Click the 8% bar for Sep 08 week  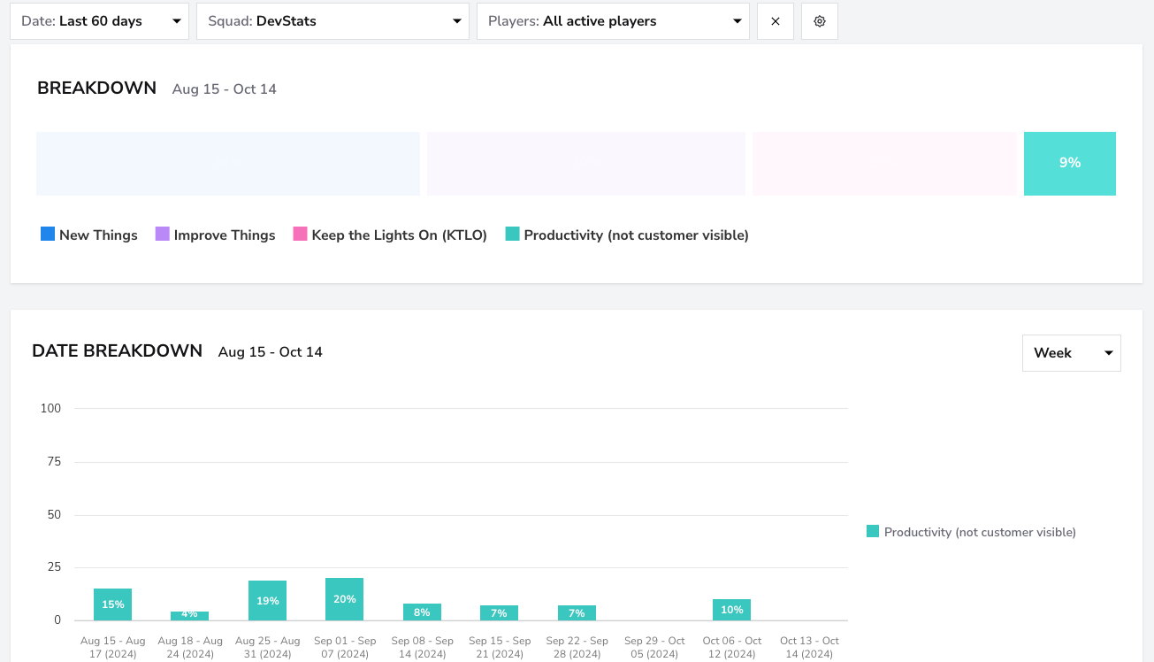[422, 612]
